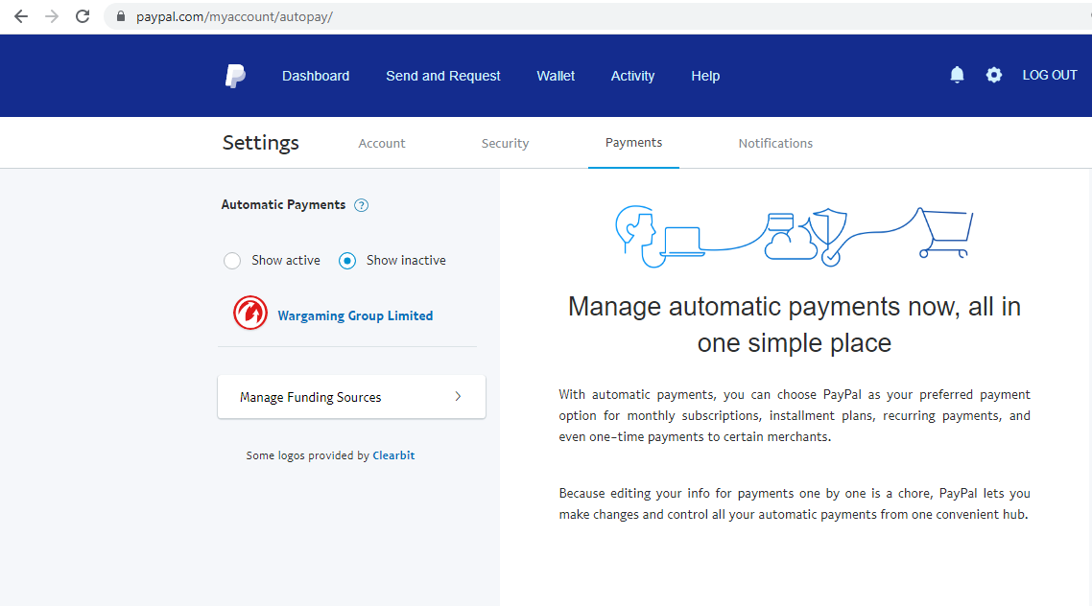Open Activity in top navigation
Viewport: 1092px width, 606px height.
point(632,76)
